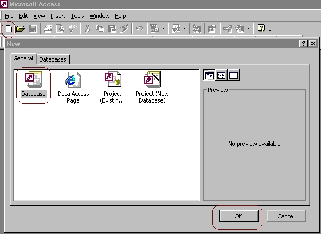Open a file with the Open folder icon
Viewport: 321px width, 234px height.
[21, 28]
